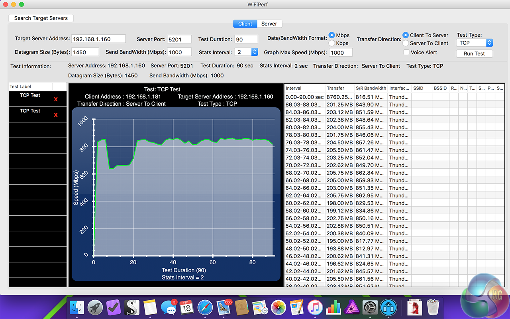Select the Client tab
Screen dimensions: 510x319
click(245, 24)
